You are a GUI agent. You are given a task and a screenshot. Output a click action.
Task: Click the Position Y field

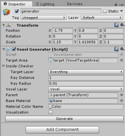[88, 30]
